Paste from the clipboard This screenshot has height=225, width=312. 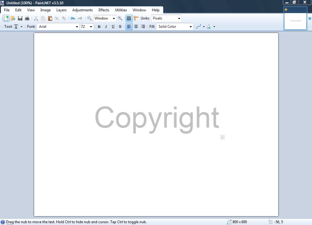point(50,18)
